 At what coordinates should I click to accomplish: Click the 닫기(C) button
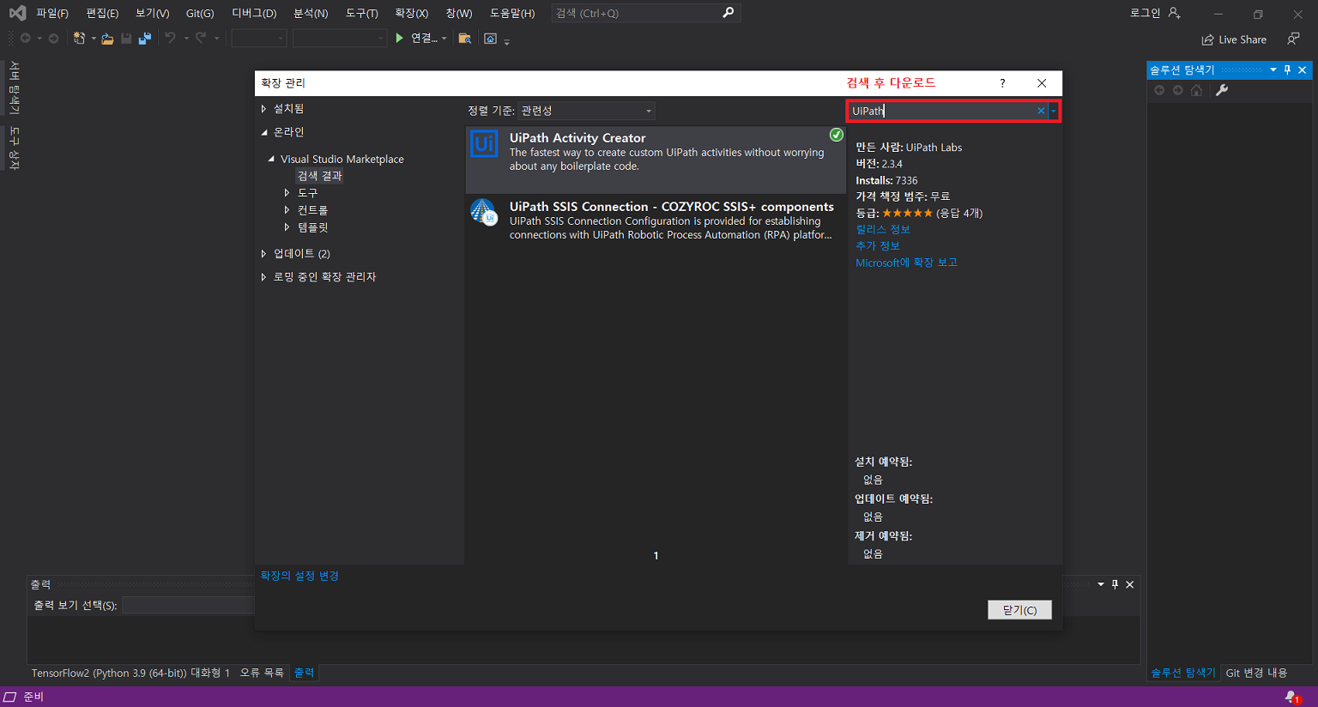(1019, 609)
